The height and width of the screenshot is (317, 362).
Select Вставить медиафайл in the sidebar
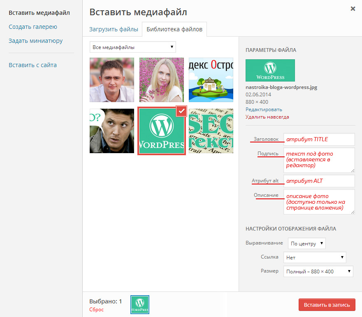pyautogui.click(x=39, y=13)
